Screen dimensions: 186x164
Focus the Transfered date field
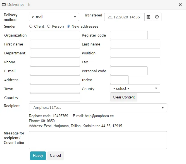tap(124, 17)
